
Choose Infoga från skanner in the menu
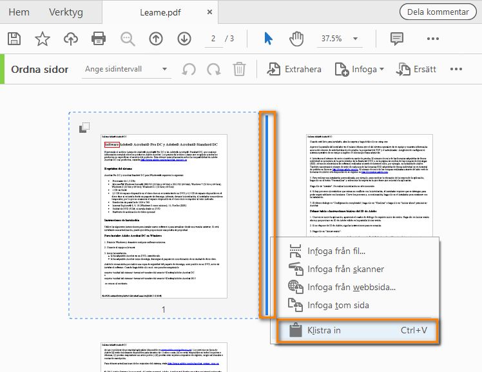355,269
